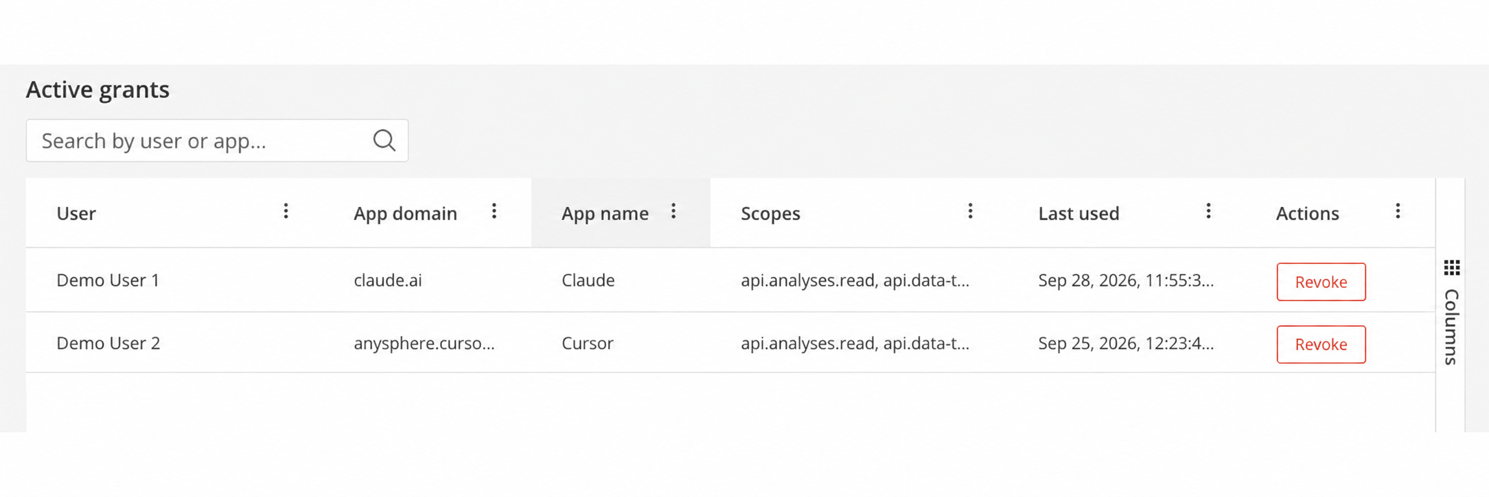The width and height of the screenshot is (1489, 497).
Task: Click the Sep 25, 2026 last used cell
Action: click(x=1126, y=343)
